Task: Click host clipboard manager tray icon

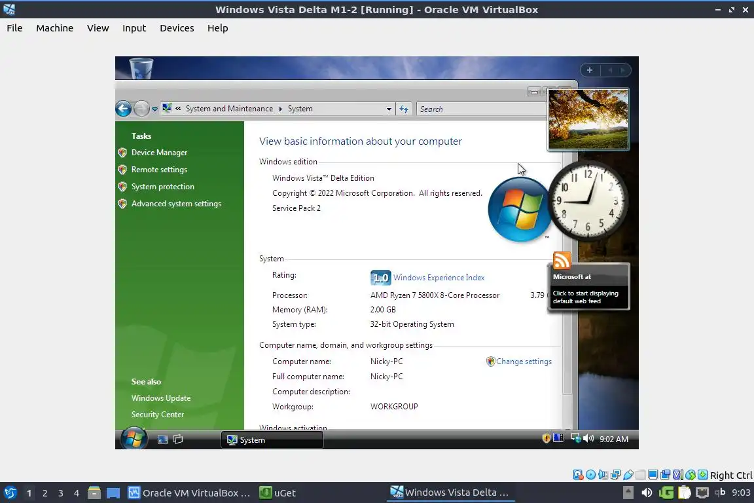Action: [684, 493]
